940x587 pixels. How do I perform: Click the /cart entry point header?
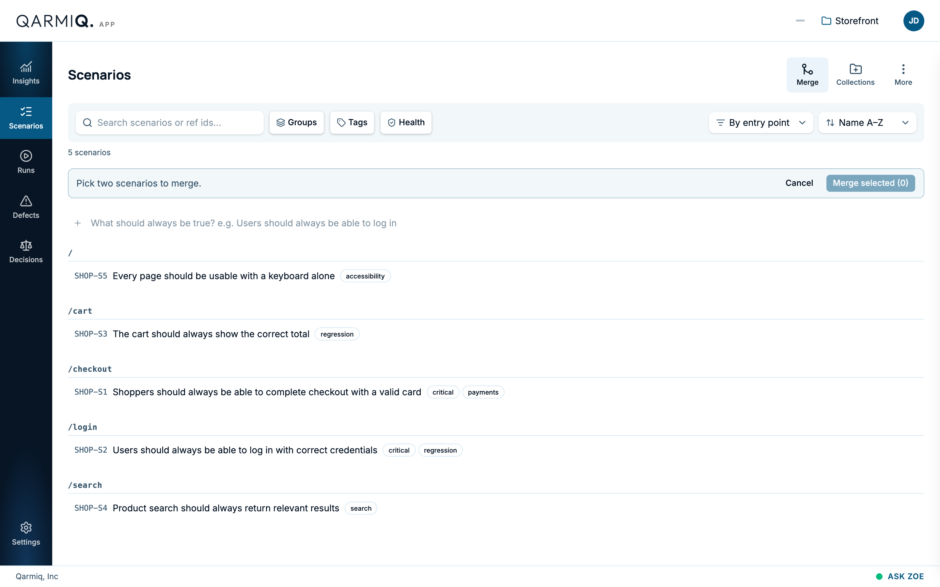click(80, 311)
